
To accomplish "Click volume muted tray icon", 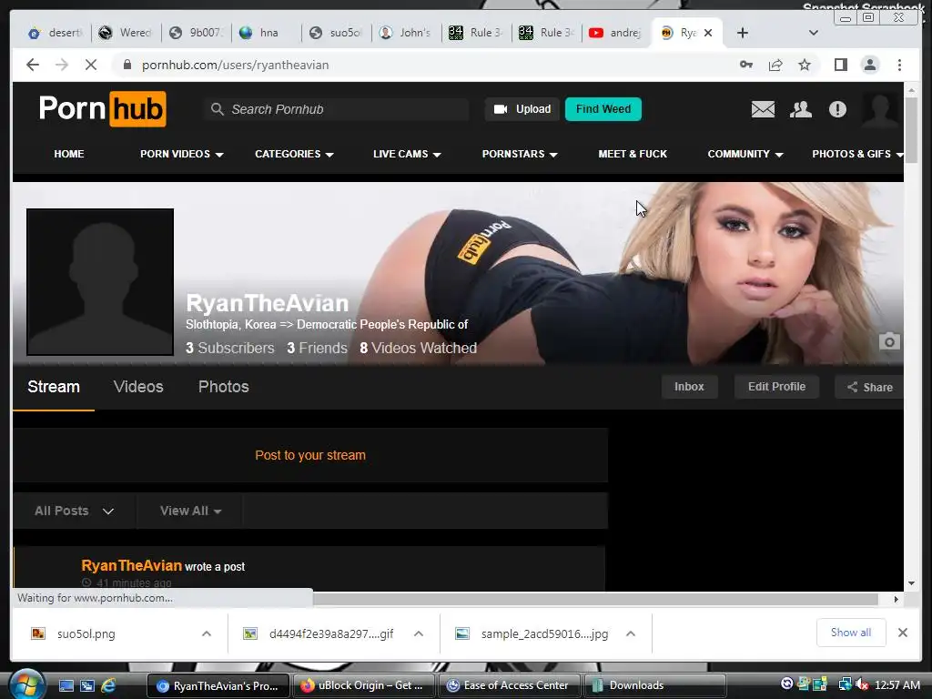I will [861, 684].
